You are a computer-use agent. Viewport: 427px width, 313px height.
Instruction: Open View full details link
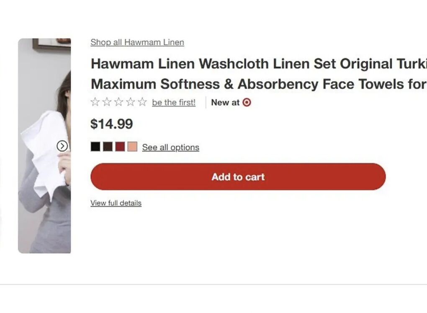point(116,203)
